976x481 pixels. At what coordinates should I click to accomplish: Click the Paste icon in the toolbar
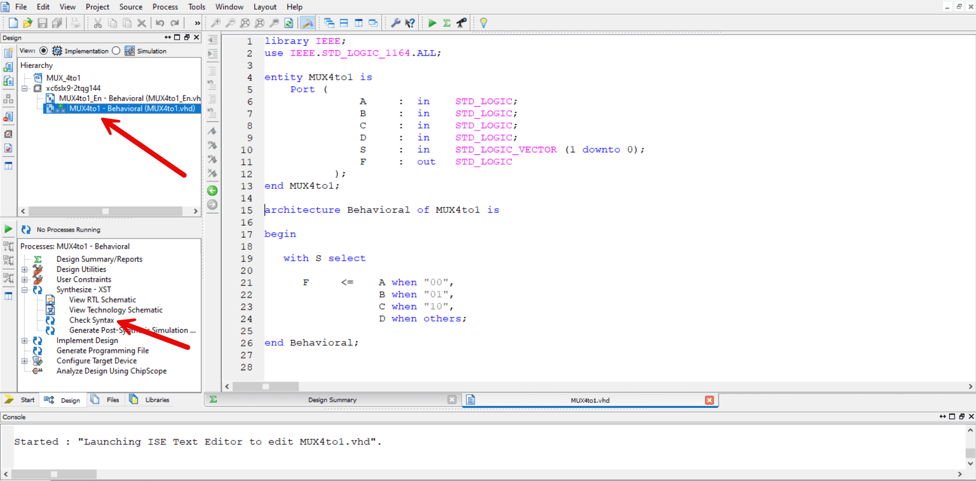tap(127, 23)
